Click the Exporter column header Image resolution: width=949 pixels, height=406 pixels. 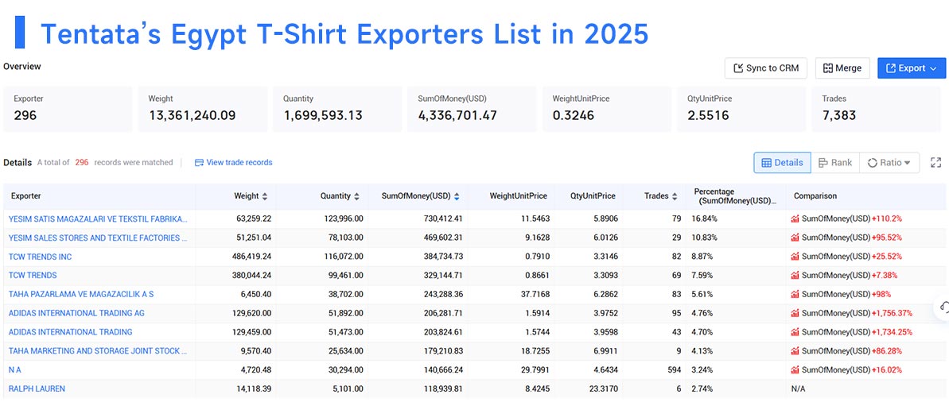coord(26,196)
